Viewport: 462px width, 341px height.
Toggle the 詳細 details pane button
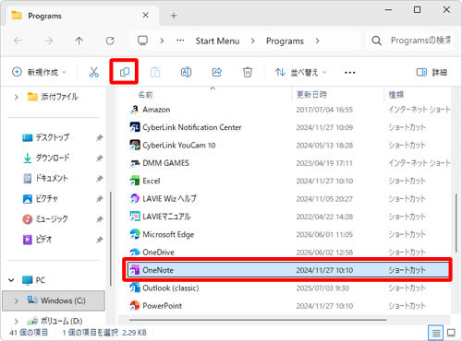coord(432,72)
